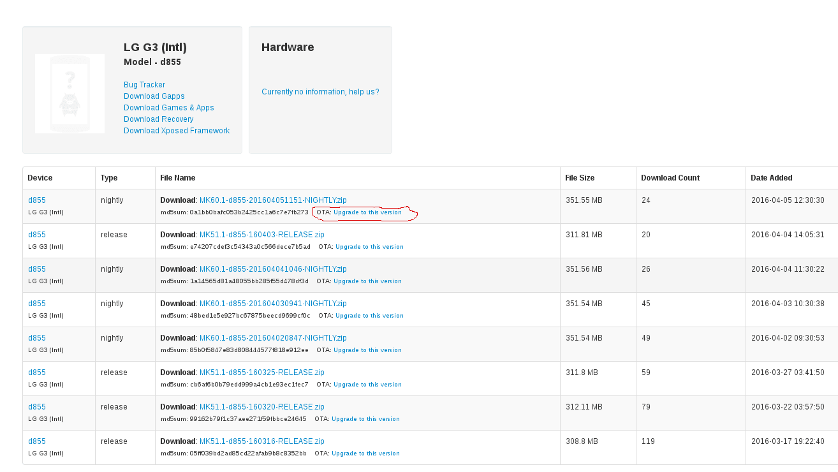This screenshot has width=838, height=472.
Task: Download MK51.1-d855-160325-RELEASE.zip
Action: click(262, 372)
